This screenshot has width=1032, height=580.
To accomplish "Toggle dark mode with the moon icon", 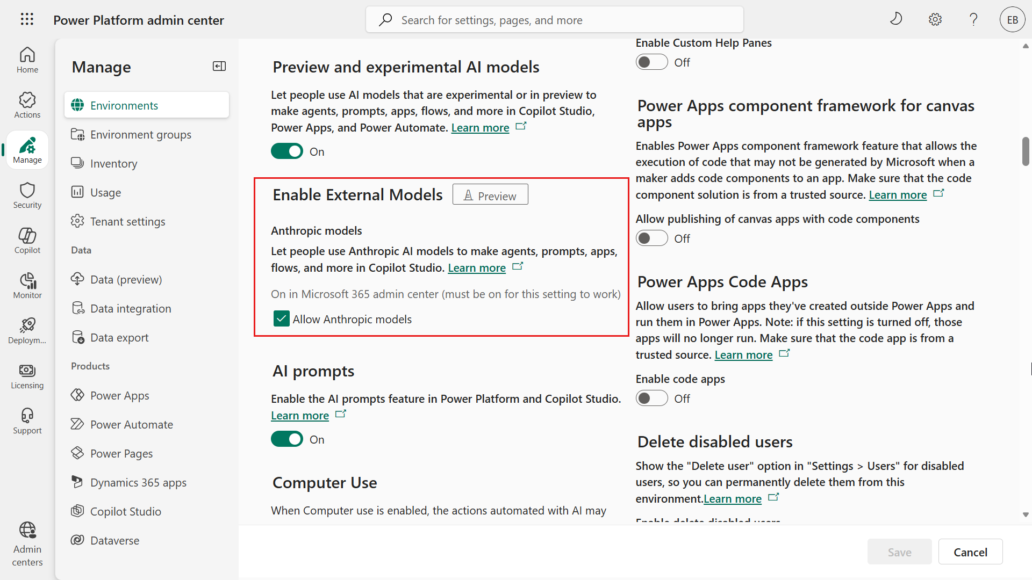I will [x=896, y=18].
